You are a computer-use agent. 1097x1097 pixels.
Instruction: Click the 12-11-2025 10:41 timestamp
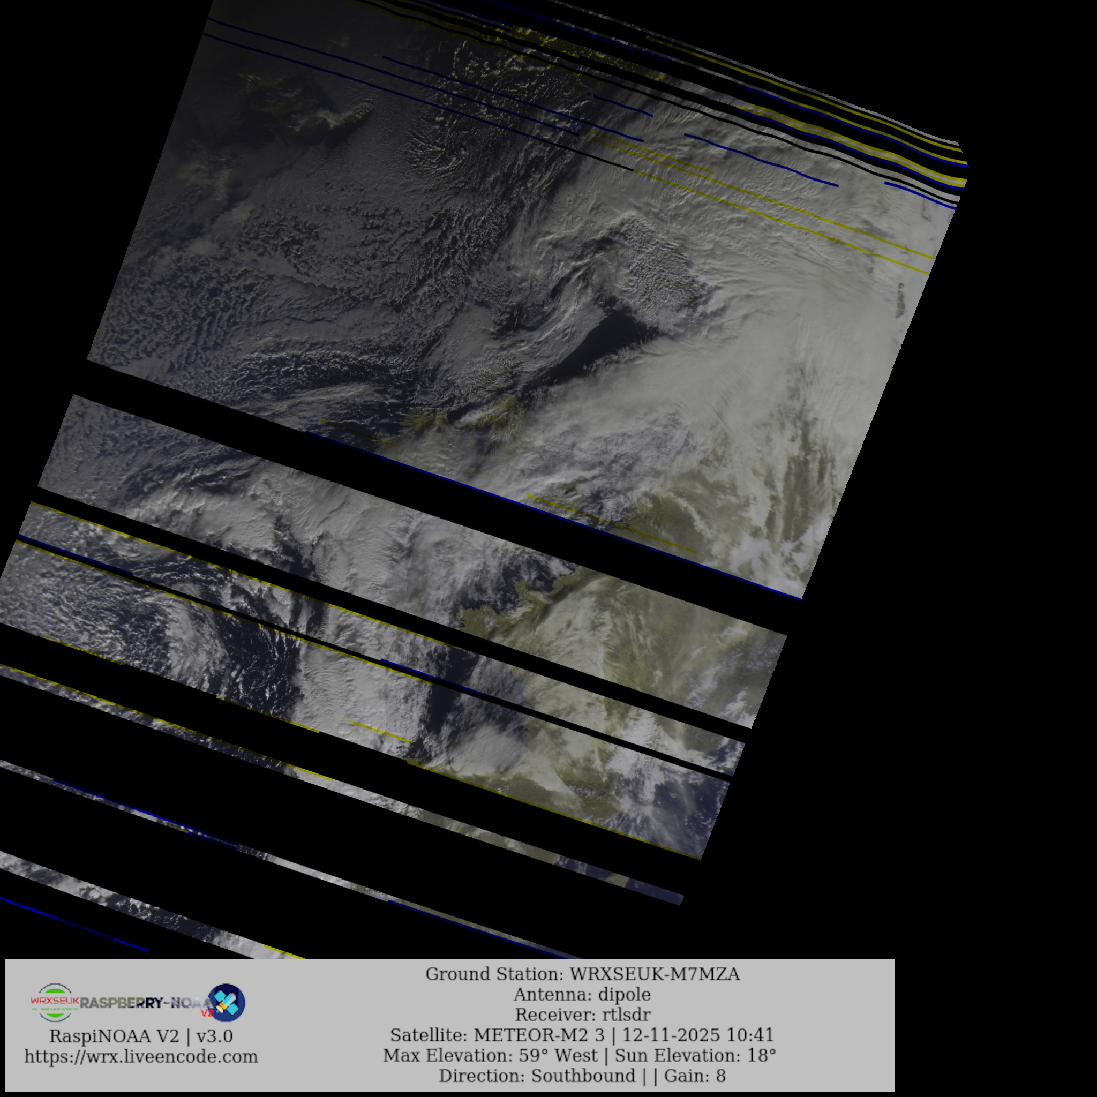pyautogui.click(x=697, y=1035)
